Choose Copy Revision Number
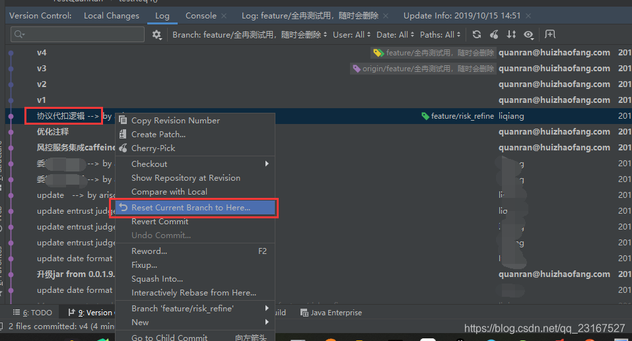Screen dimensions: 632x341 point(195,121)
